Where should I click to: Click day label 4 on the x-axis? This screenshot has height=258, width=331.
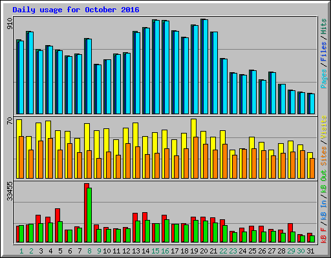pyautogui.click(x=50, y=251)
